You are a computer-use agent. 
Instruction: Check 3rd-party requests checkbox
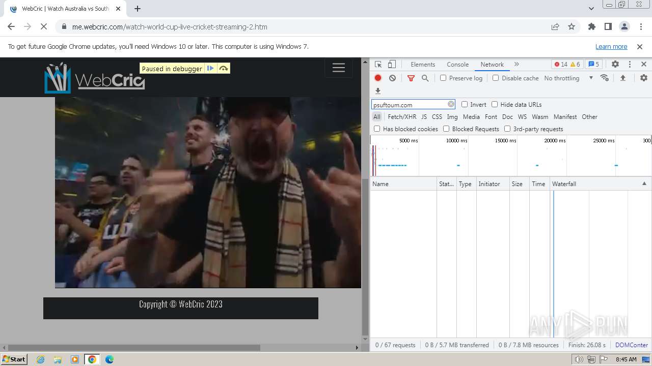pyautogui.click(x=507, y=129)
